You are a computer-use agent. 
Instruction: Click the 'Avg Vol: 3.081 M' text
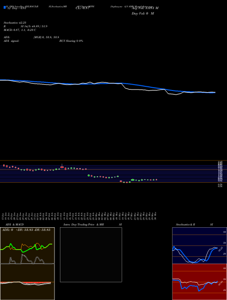pos(145,8)
